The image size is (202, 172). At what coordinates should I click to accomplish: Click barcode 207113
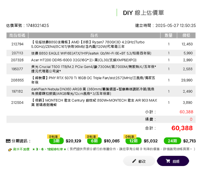[x=17, y=53]
